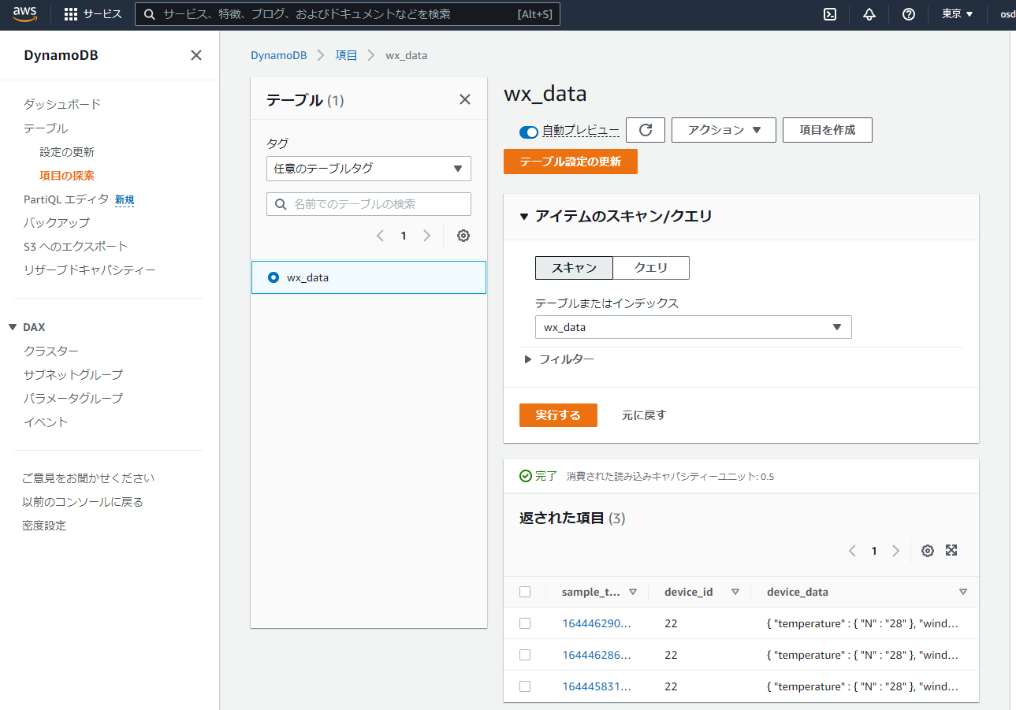Open the notifications bell icon
The width and height of the screenshot is (1016, 710).
pyautogui.click(x=869, y=14)
